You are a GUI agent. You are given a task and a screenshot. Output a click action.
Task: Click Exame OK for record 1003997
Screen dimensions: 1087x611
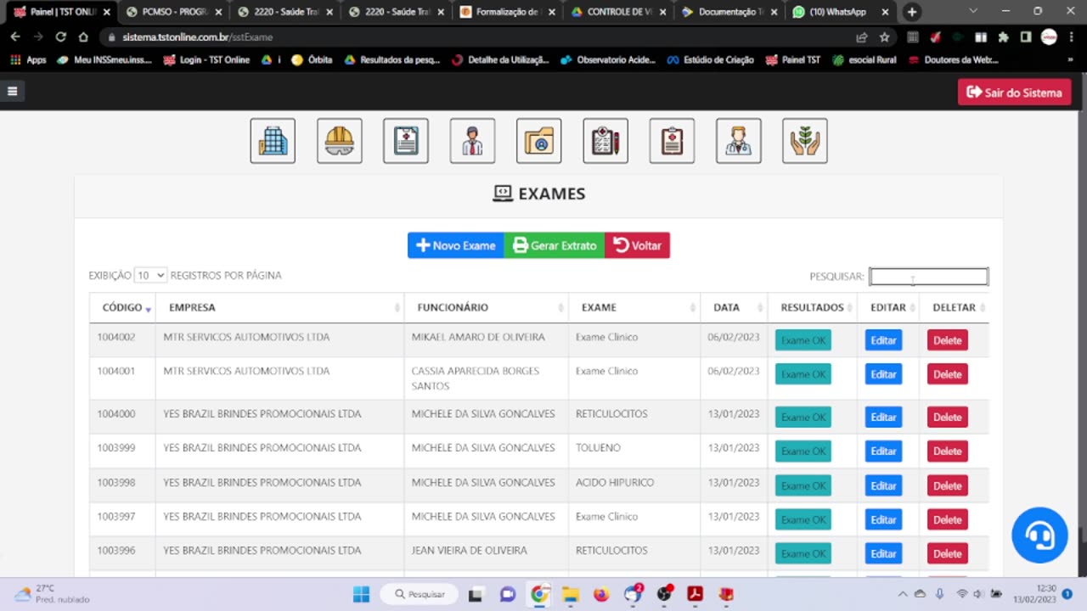[803, 520]
